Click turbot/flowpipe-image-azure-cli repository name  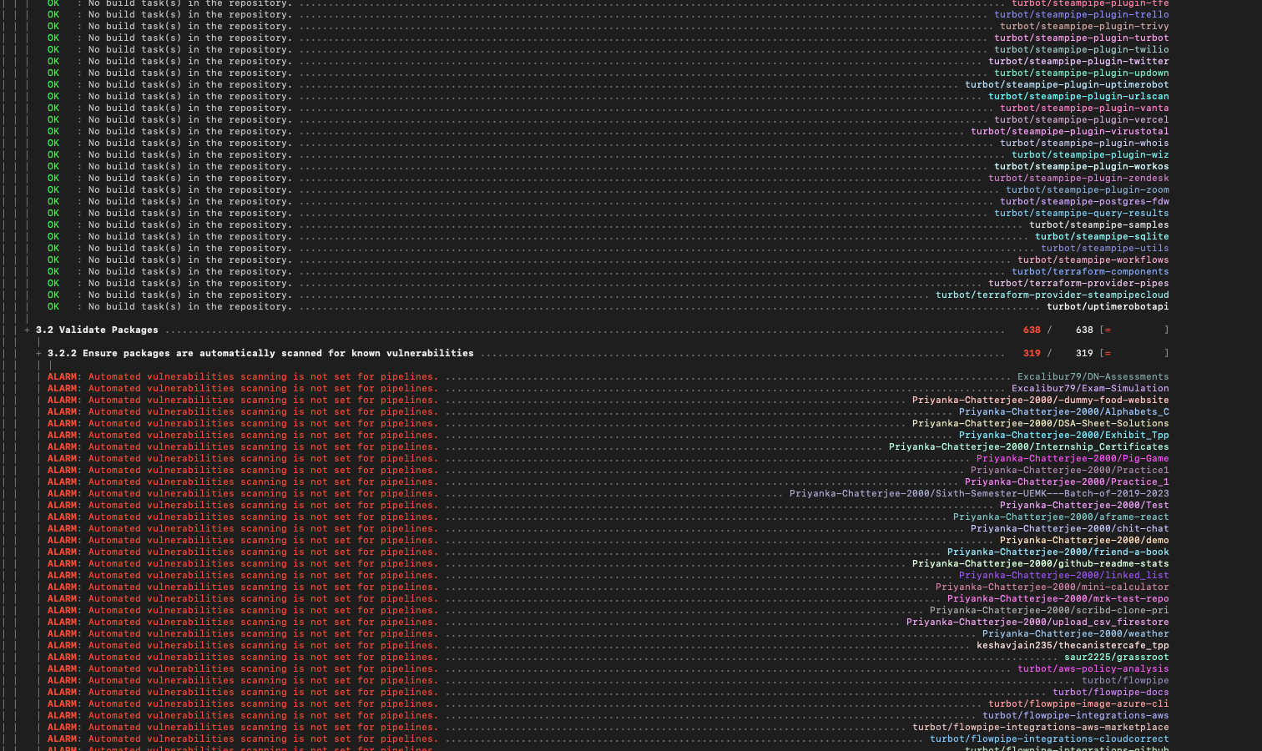click(1078, 704)
